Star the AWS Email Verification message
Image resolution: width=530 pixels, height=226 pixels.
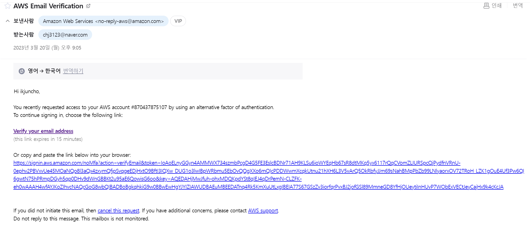[x=8, y=6]
